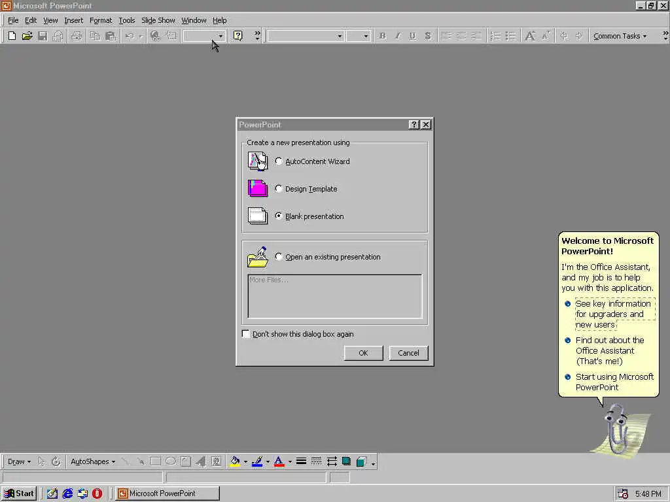Select the Text Box drawing tool
The image size is (670, 502).
coord(185,461)
